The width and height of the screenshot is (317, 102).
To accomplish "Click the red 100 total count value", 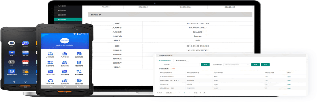I will pos(173,69).
